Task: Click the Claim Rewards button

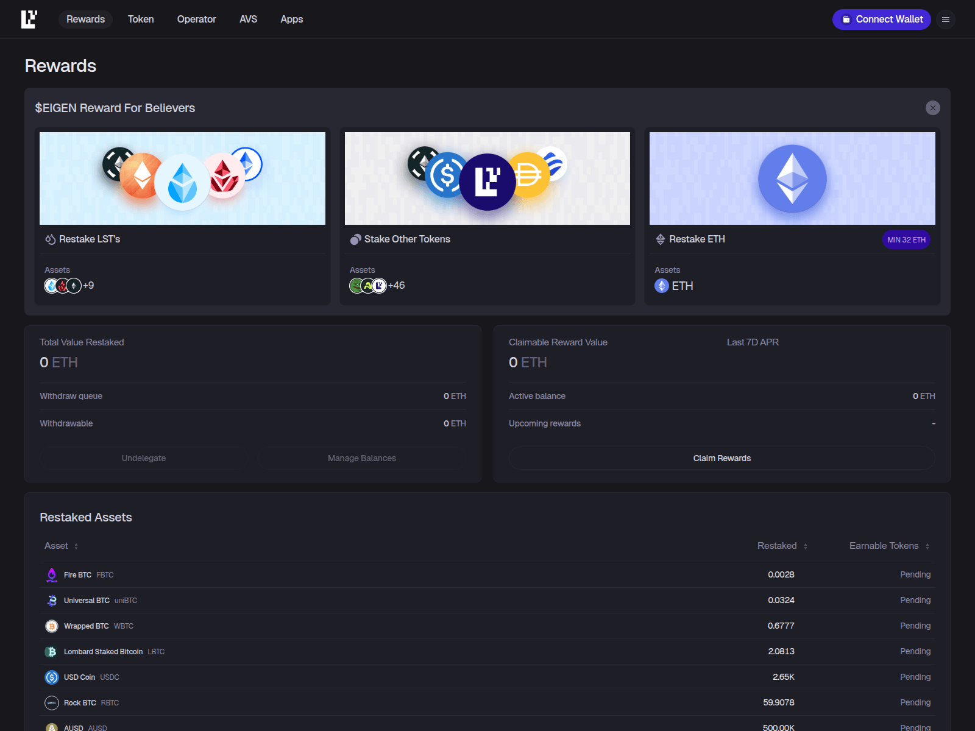Action: (722, 458)
